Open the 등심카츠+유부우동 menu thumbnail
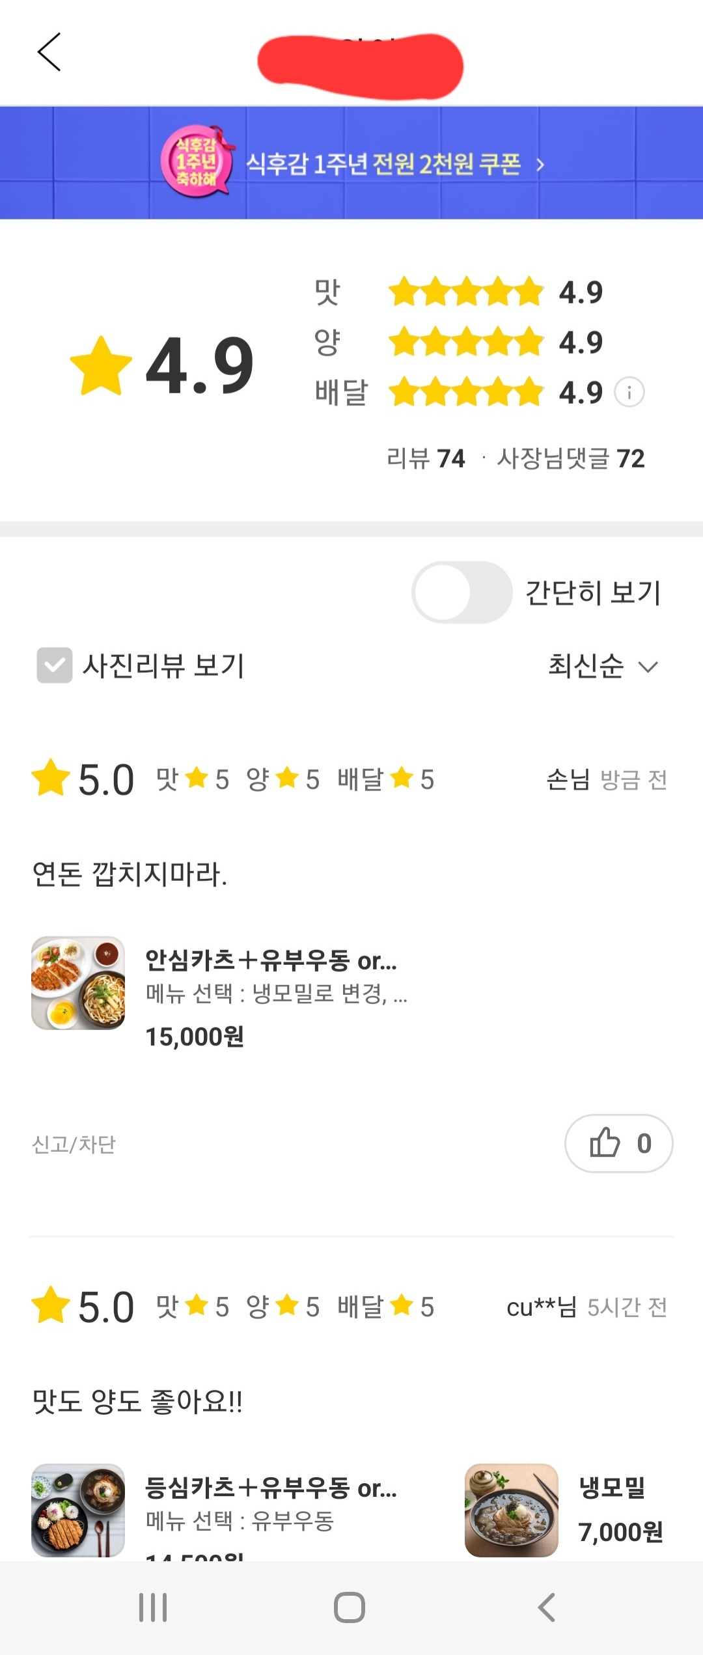Image resolution: width=703 pixels, height=1655 pixels. click(x=78, y=1510)
